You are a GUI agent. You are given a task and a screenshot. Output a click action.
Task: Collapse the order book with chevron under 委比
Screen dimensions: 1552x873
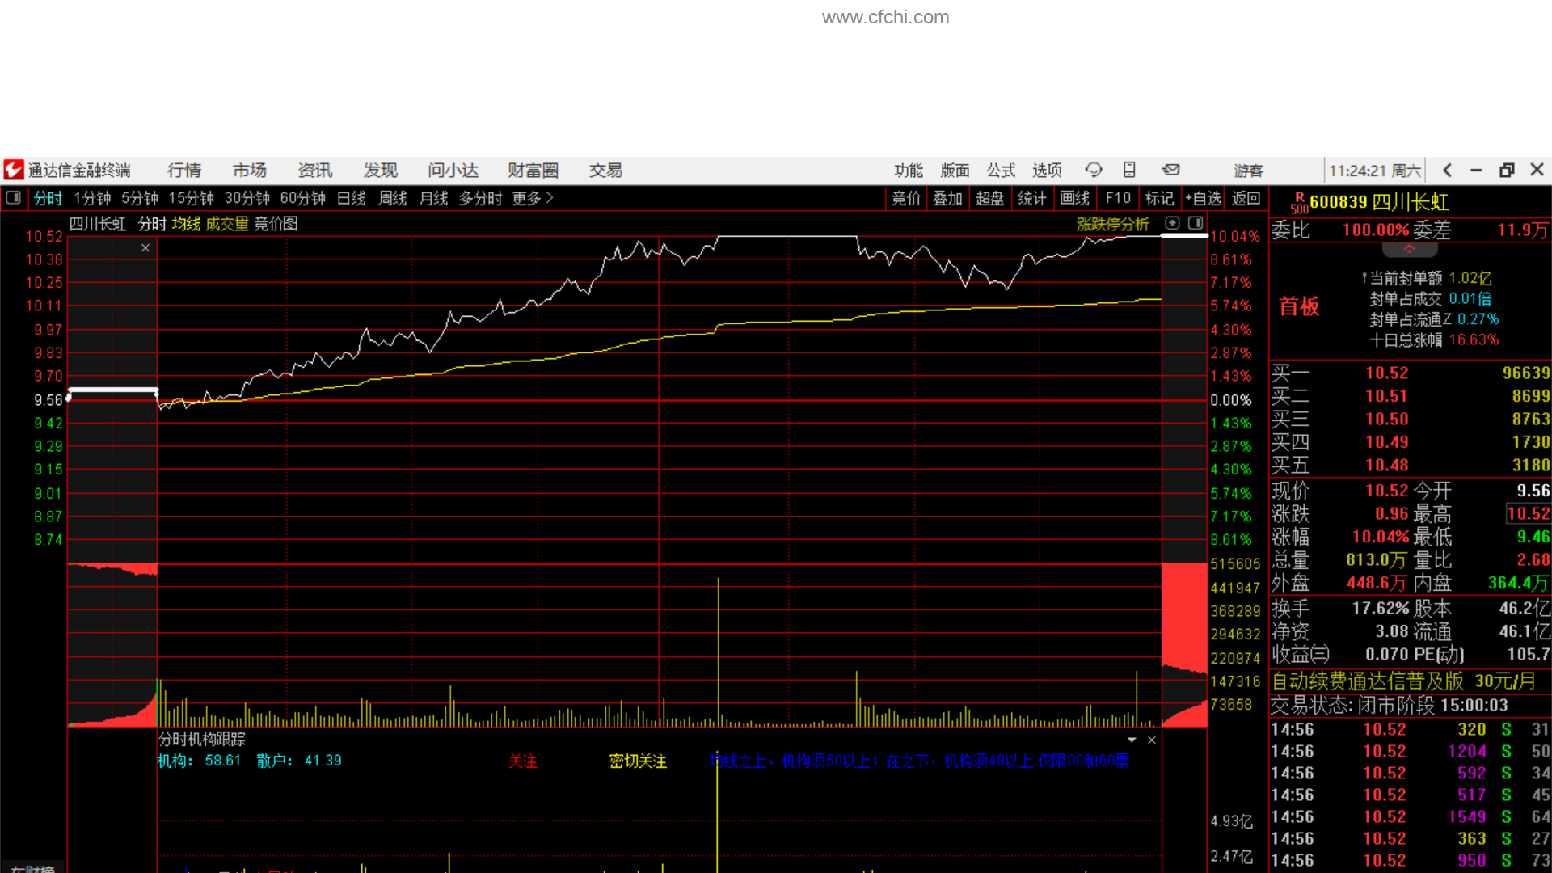coord(1409,250)
